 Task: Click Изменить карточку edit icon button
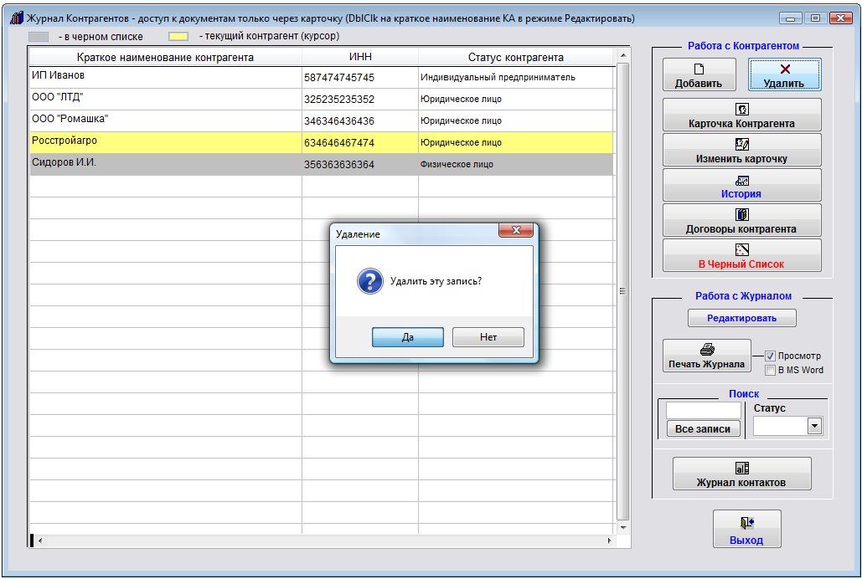pos(741,151)
